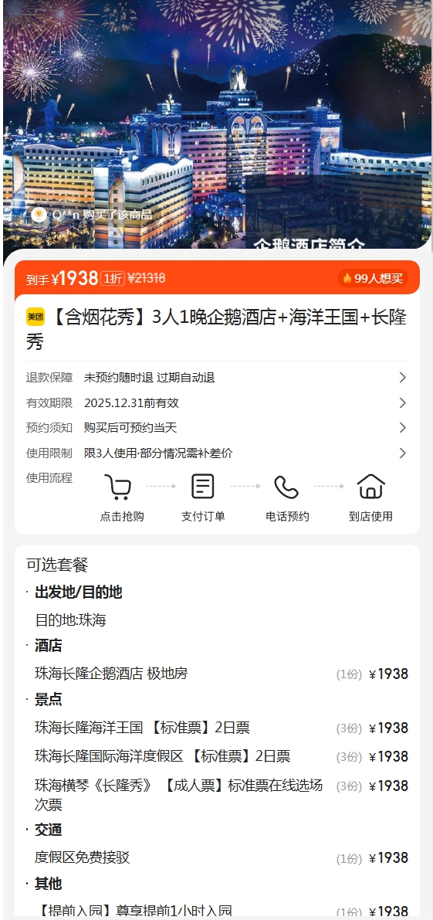Tap the 电话预约 phone icon
Image resolution: width=433 pixels, height=920 pixels.
tap(286, 487)
